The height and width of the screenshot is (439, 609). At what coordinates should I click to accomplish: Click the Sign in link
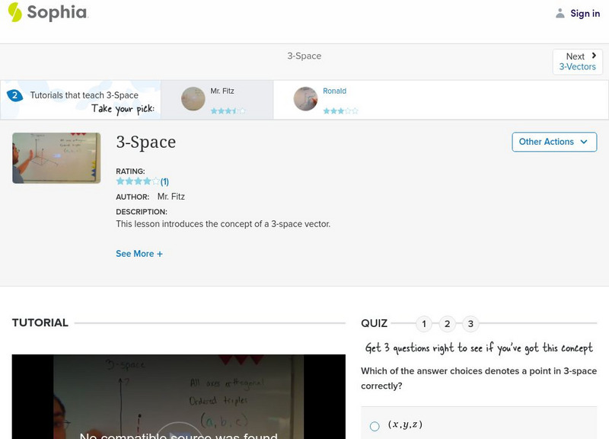(583, 13)
